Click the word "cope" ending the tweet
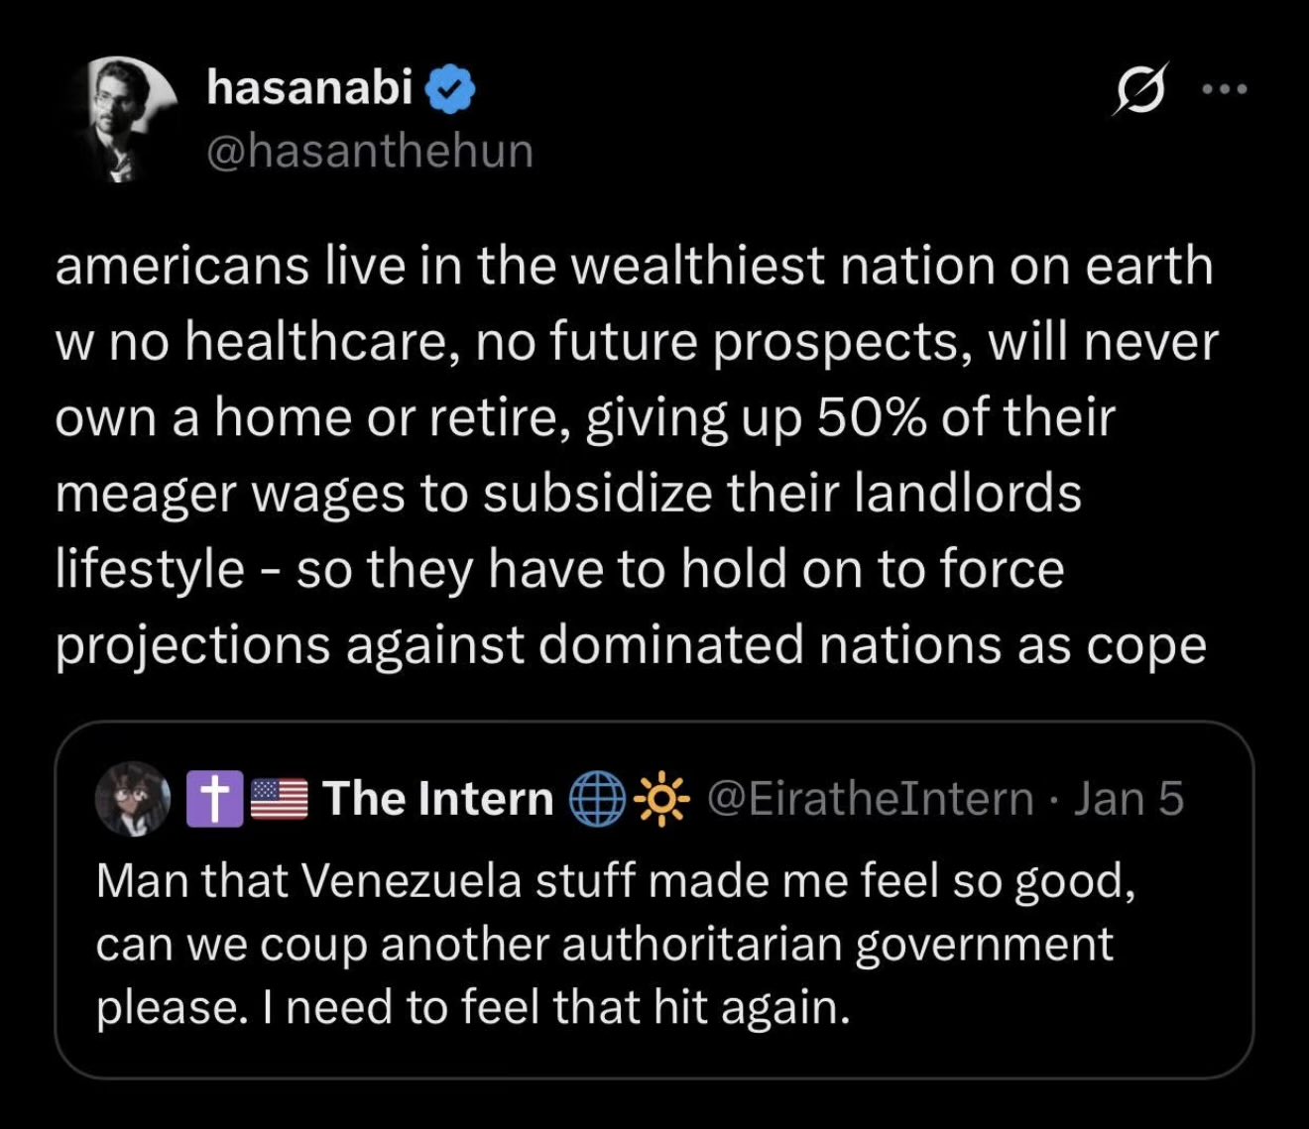Screen dimensions: 1309x1129 1146,646
